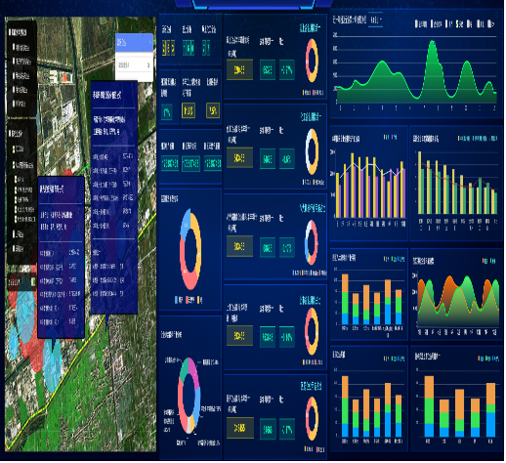The width and height of the screenshot is (506, 463).
Task: Click the white selector field beneath the blue map dropdown
Action: [134, 65]
